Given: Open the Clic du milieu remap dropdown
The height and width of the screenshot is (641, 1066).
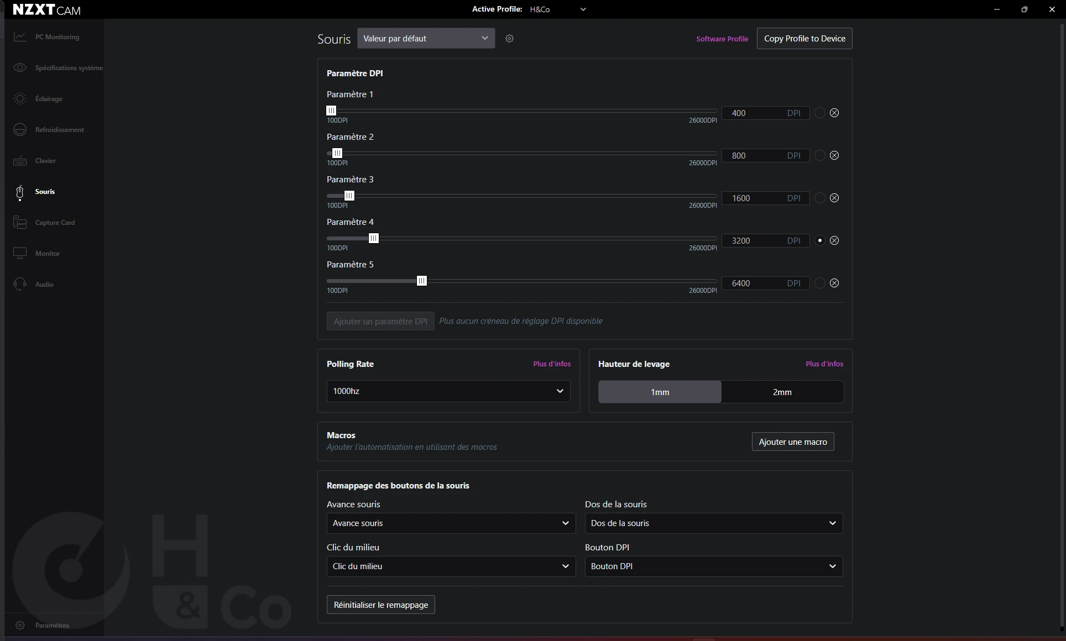Looking at the screenshot, I should [451, 566].
